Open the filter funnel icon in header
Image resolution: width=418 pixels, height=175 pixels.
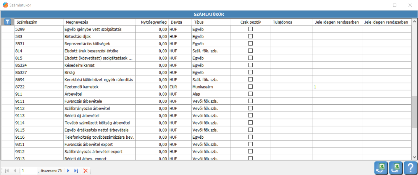[8, 22]
